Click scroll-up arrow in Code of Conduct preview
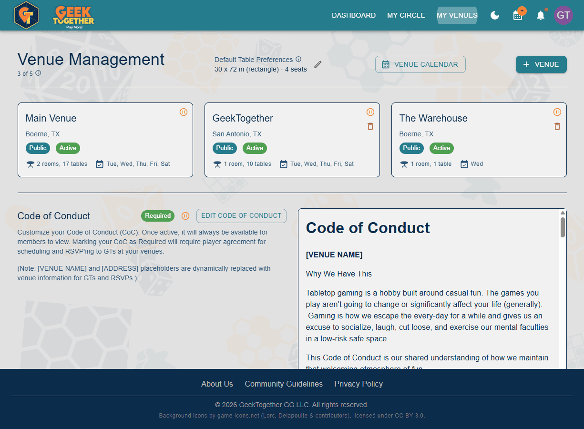This screenshot has width=584, height=429. [x=563, y=213]
